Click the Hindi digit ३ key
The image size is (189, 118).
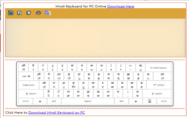pos(53,68)
